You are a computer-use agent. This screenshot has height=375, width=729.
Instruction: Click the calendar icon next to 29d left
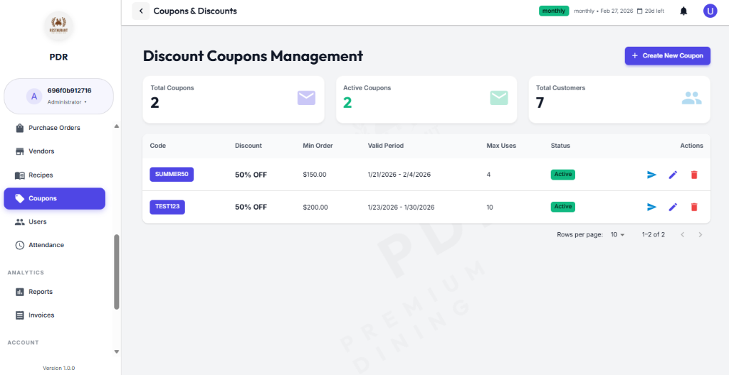click(x=639, y=11)
